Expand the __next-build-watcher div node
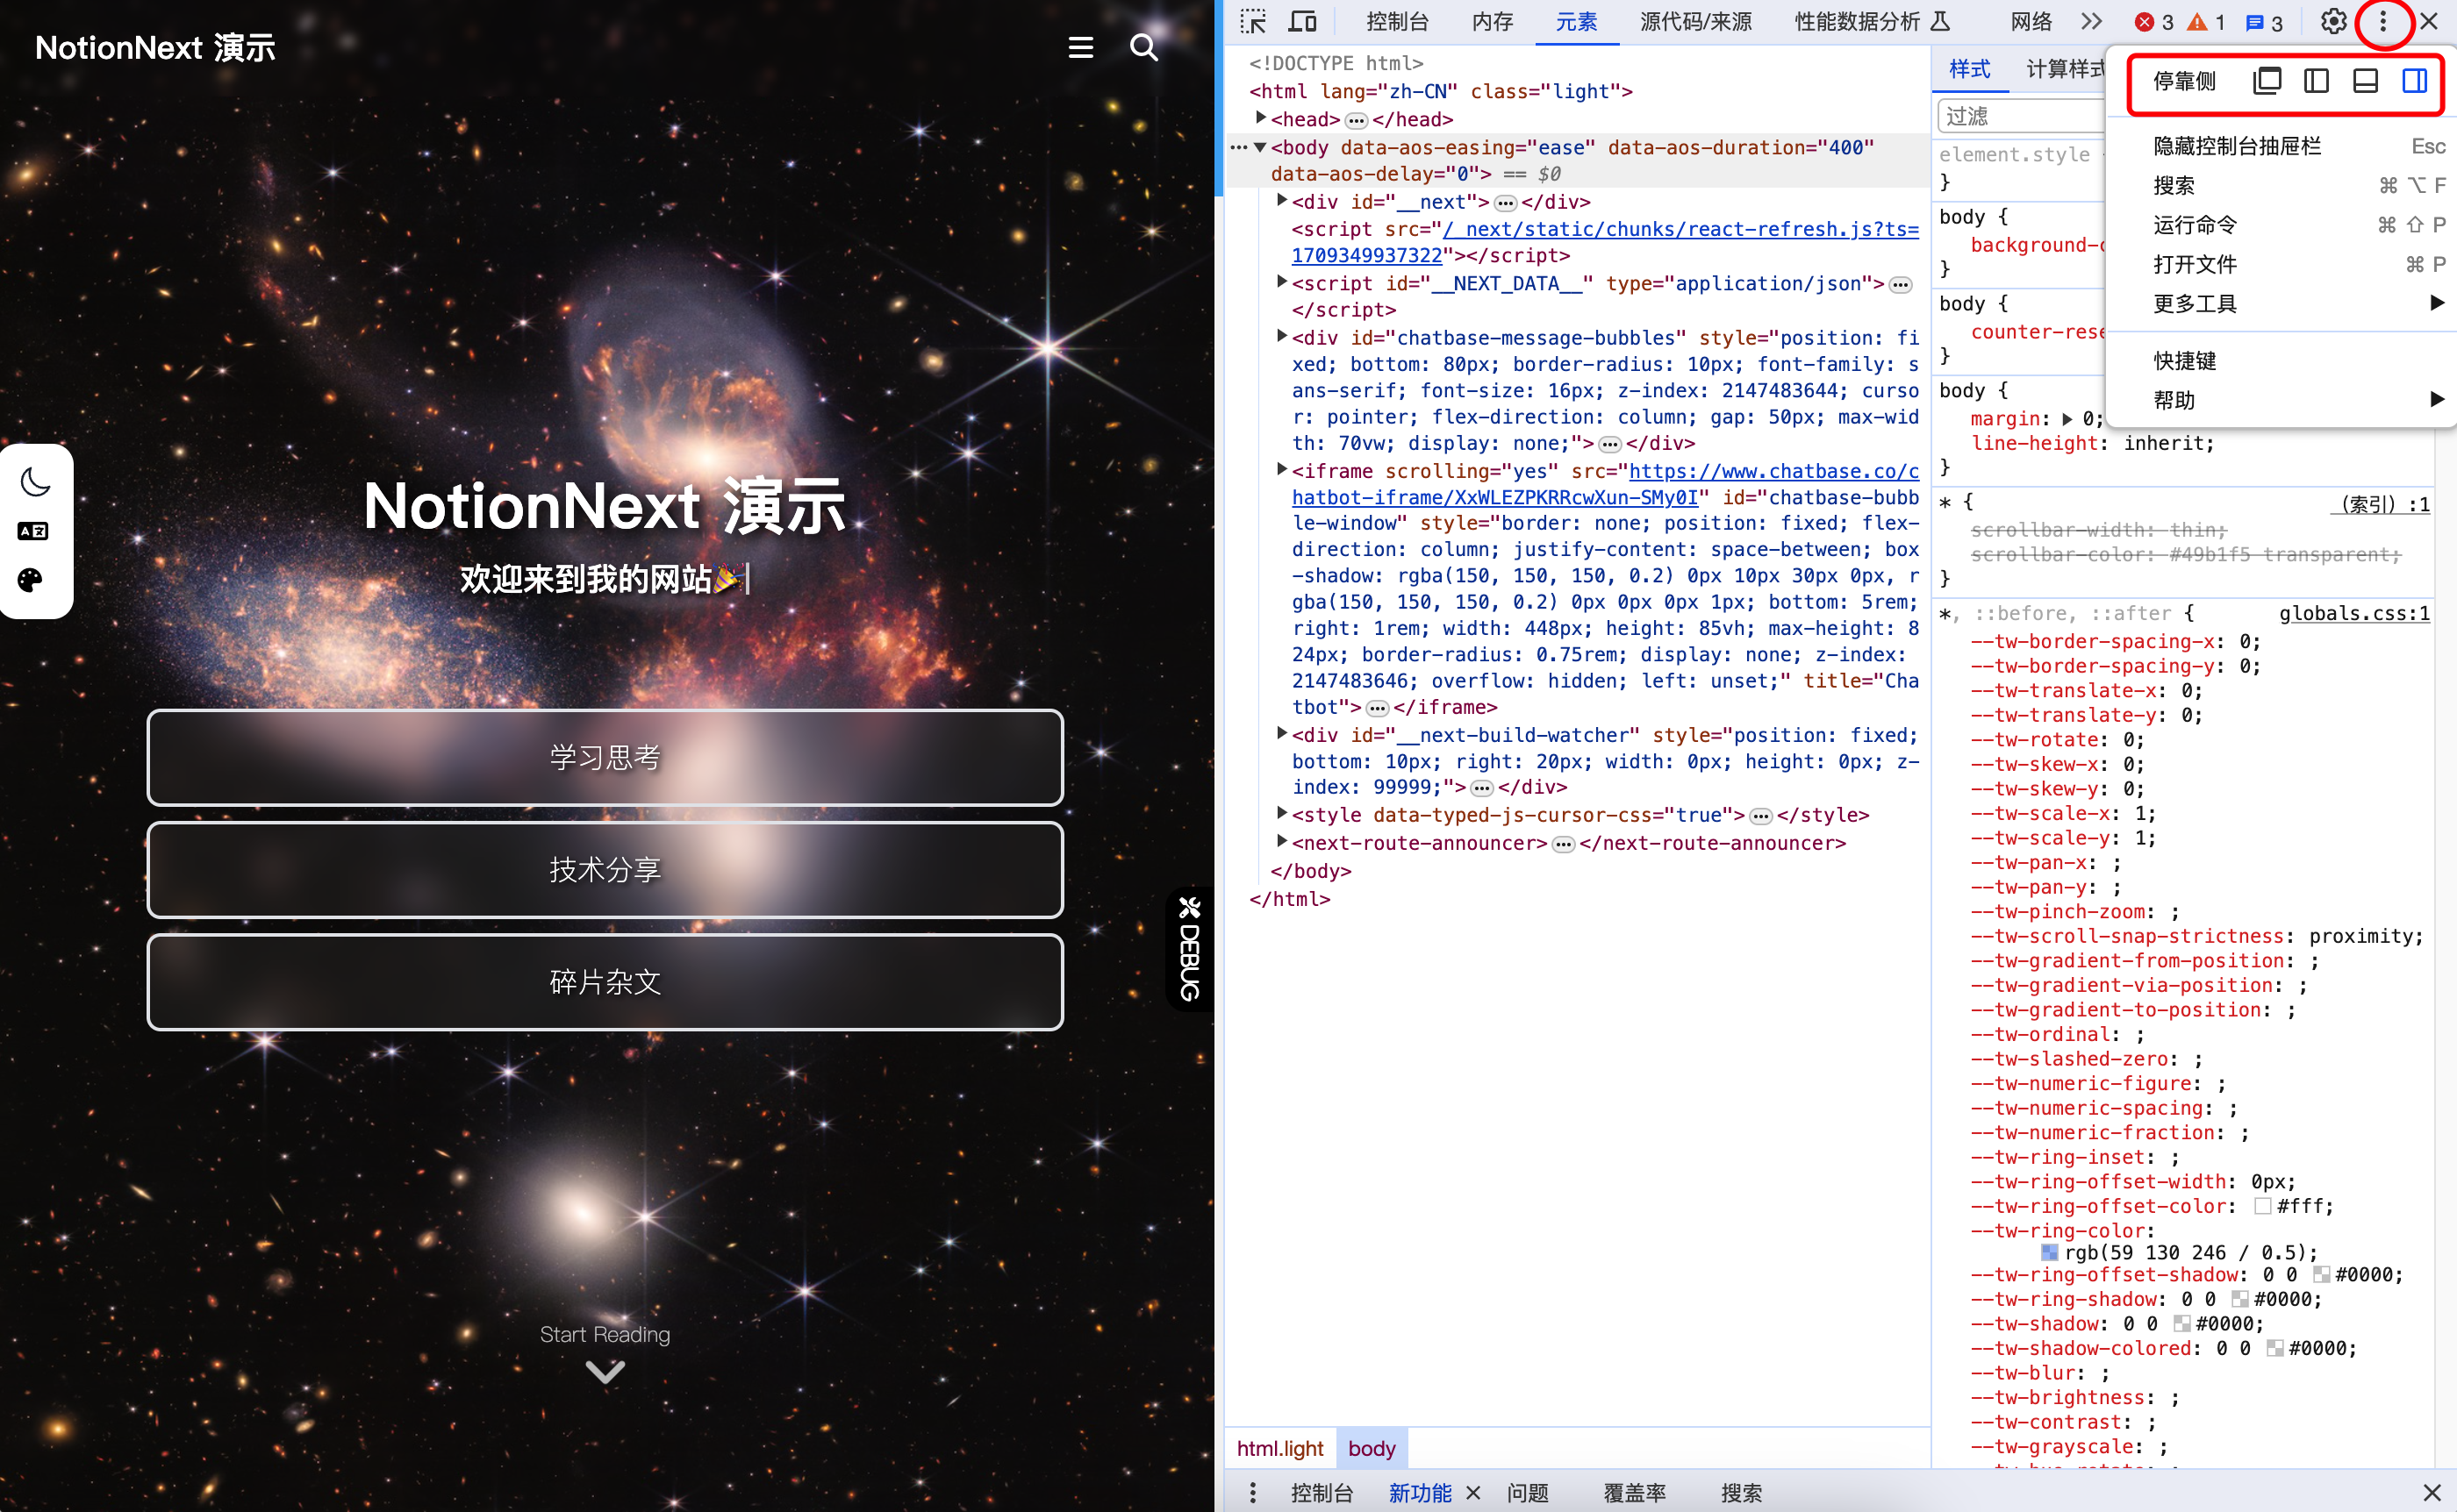 pyautogui.click(x=1281, y=733)
